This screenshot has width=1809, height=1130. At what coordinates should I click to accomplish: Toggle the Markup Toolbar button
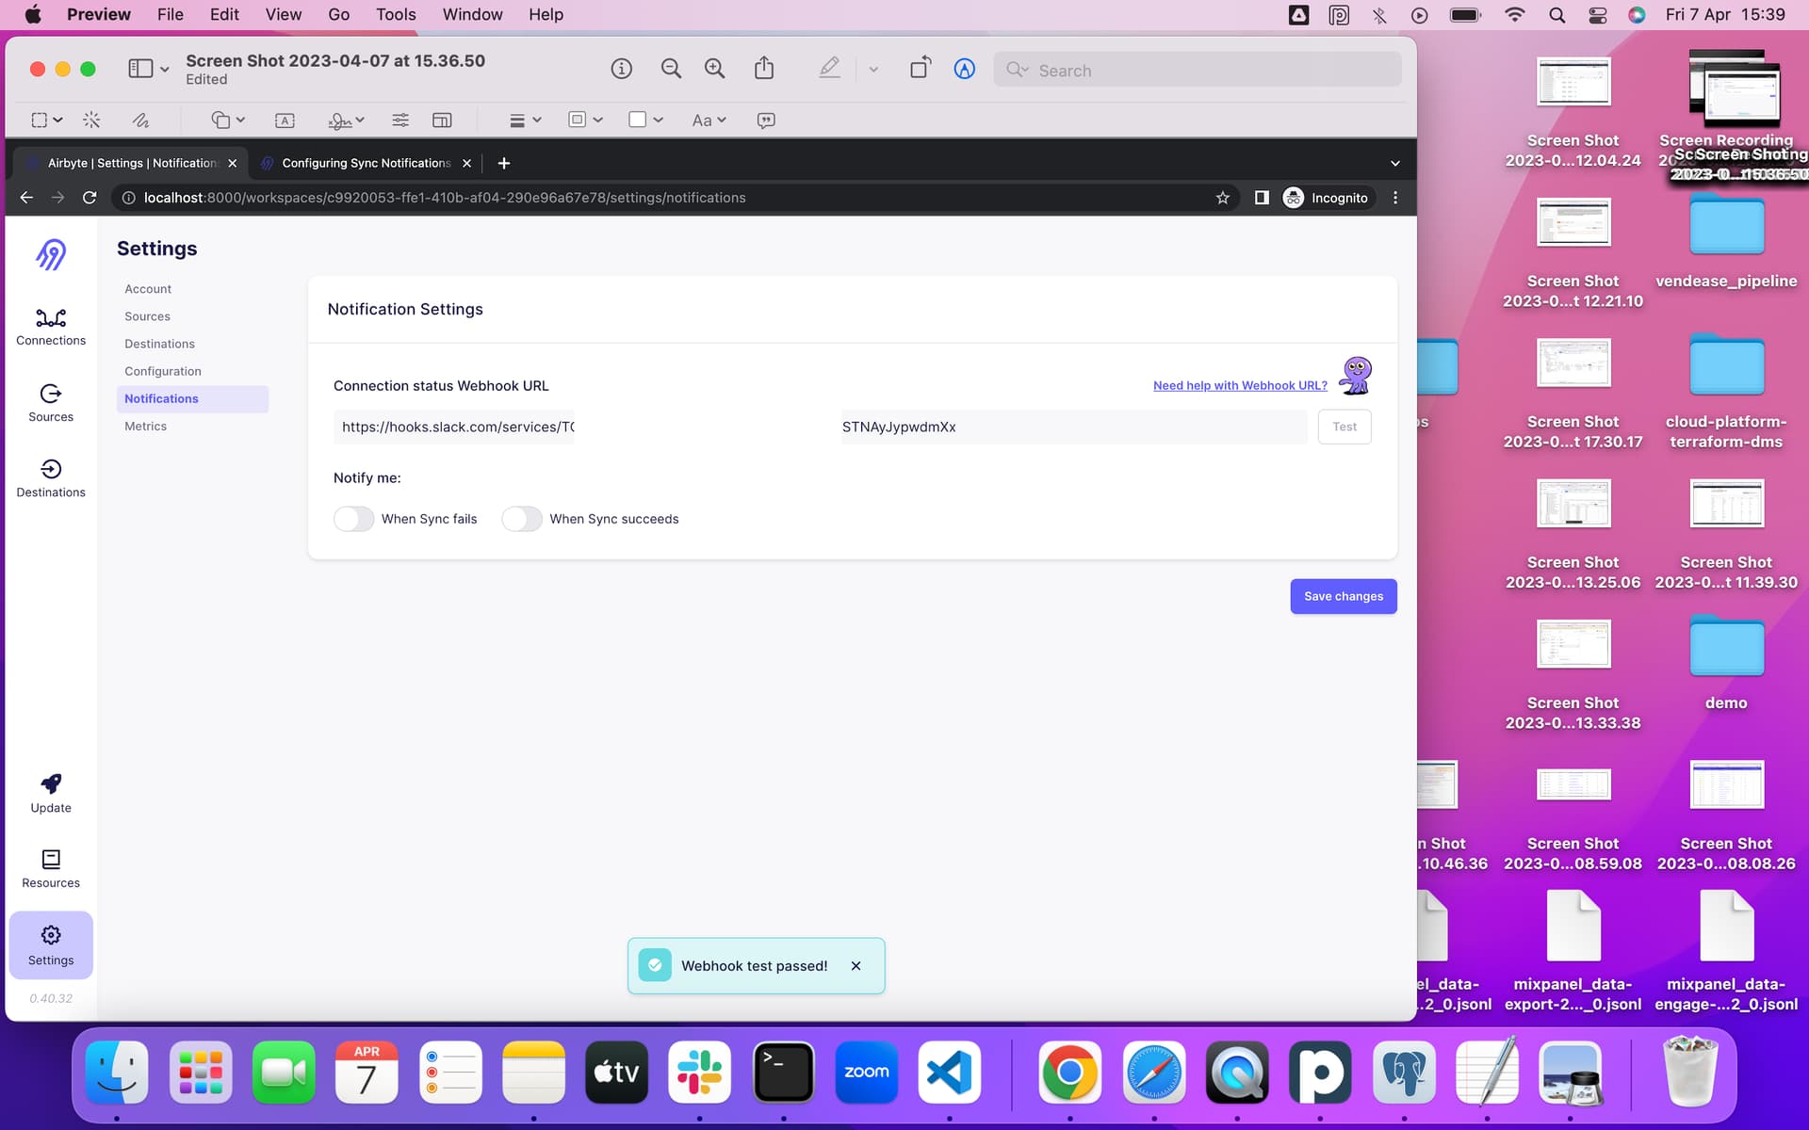[964, 69]
